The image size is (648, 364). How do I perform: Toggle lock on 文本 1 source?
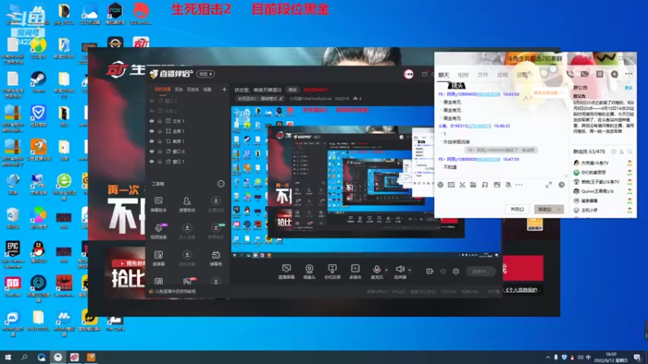160,121
